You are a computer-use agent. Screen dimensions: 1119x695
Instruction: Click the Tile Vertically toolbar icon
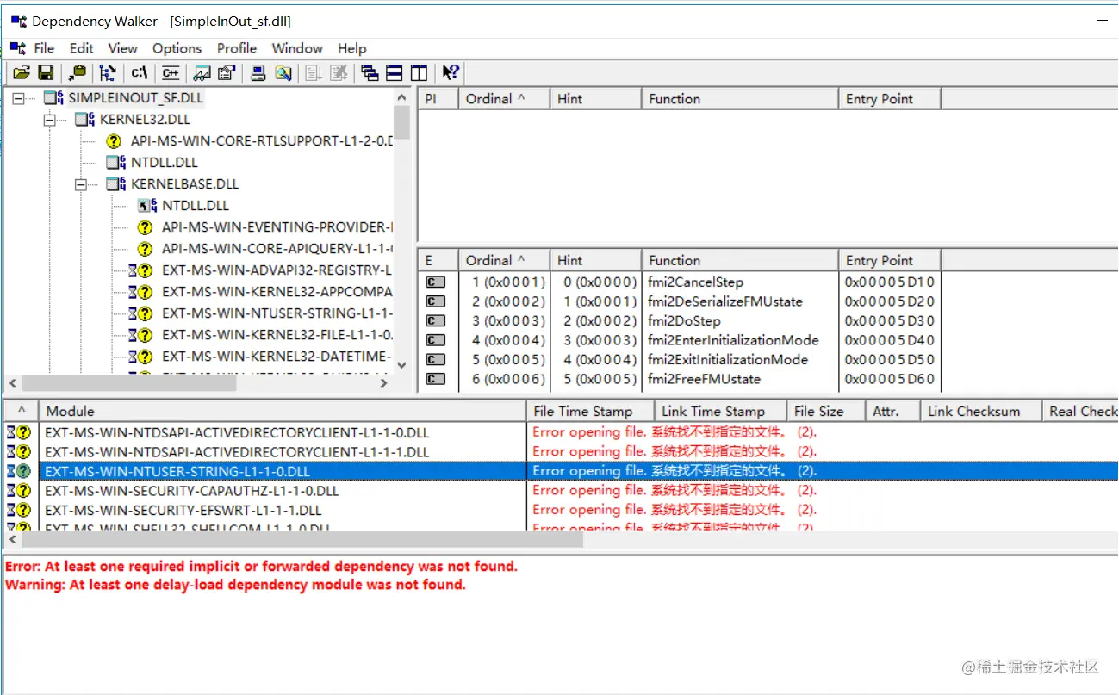[x=420, y=73]
